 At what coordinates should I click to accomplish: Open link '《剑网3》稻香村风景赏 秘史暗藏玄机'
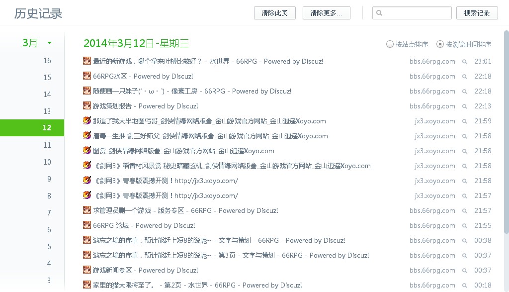(x=232, y=166)
